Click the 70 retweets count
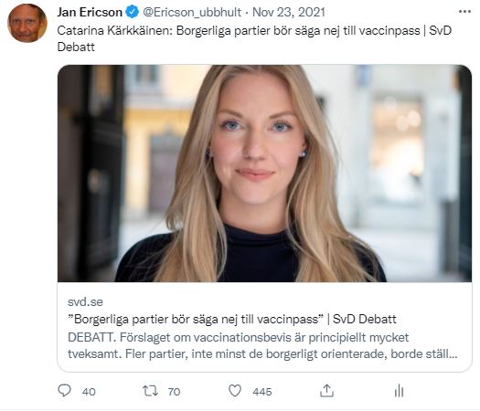Screen dimensions: 480x411 (174, 392)
